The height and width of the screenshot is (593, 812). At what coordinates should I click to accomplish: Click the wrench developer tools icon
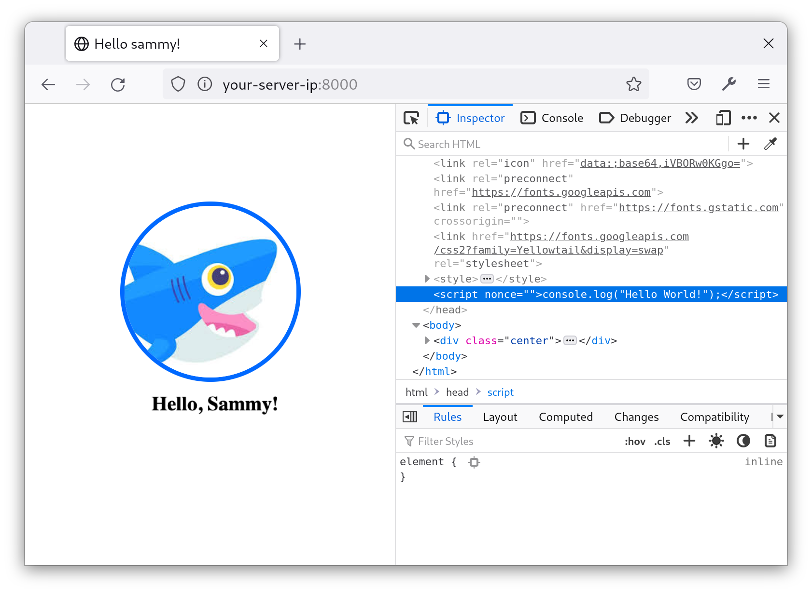click(729, 84)
